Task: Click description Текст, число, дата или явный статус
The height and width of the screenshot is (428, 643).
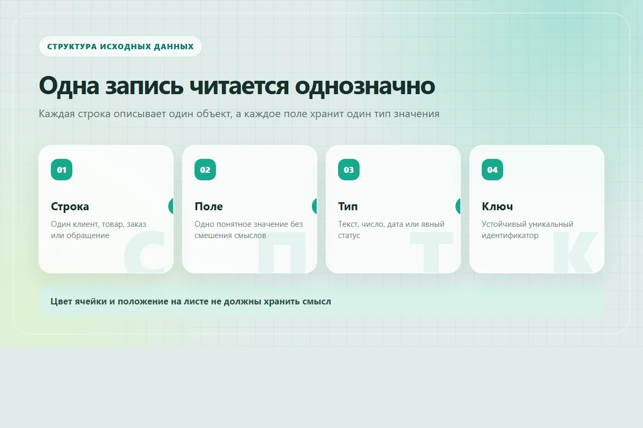Action: [391, 230]
